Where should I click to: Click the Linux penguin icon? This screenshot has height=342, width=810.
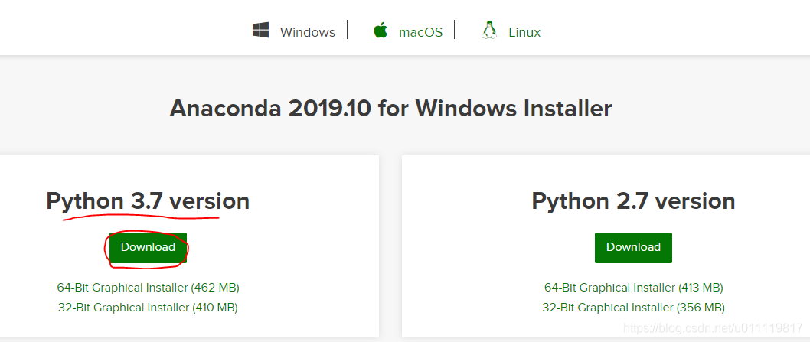tap(488, 31)
